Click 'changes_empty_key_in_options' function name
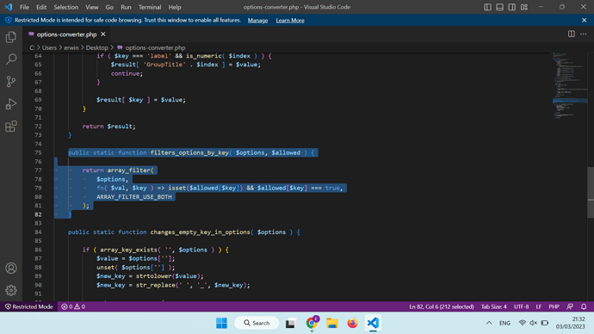 200,232
